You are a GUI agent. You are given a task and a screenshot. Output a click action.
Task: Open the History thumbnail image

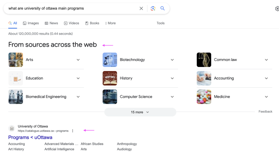point(110,78)
